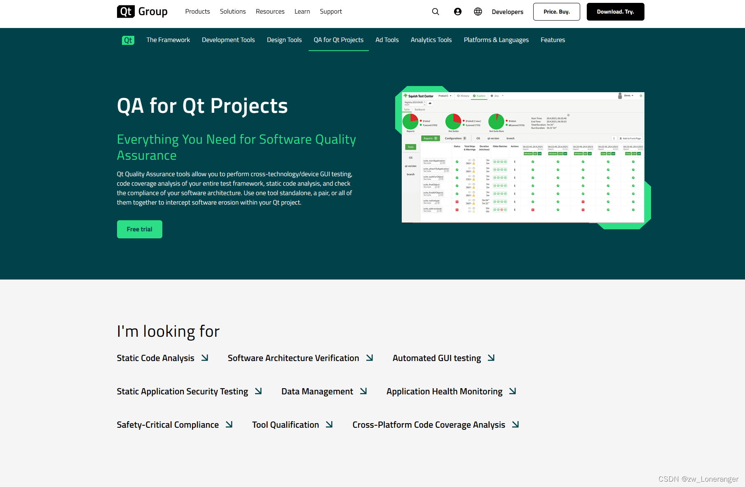Click arrow icon next to Cross-Platform Code Coverage Analysis
745x487 pixels.
coord(515,424)
